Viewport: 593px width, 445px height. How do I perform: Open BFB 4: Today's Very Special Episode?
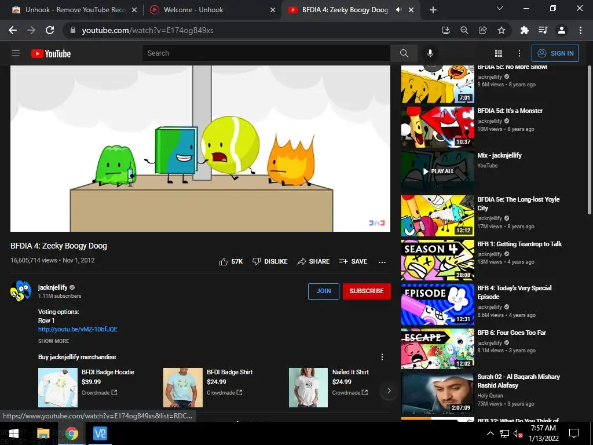coord(438,304)
